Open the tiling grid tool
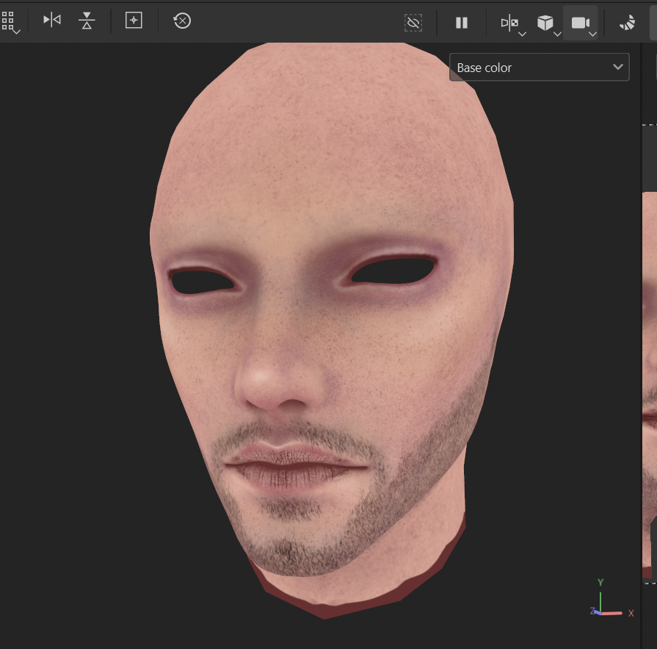 [x=10, y=19]
